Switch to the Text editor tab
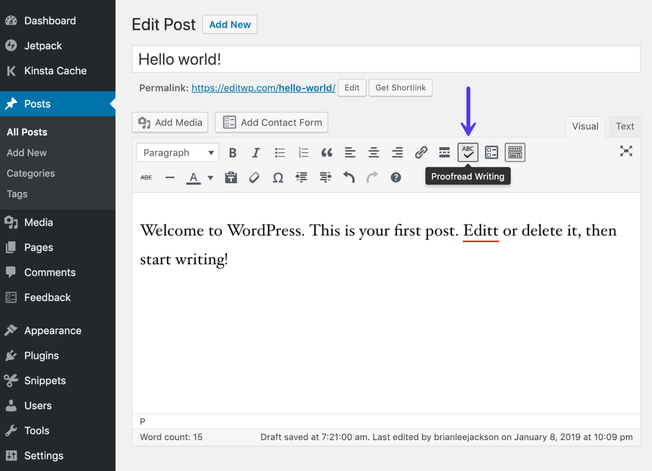This screenshot has height=471, width=652. 625,126
